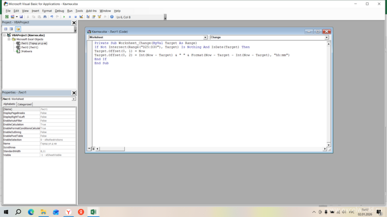The image size is (387, 217).
Task: Click the code window vertical scrollbar down arrow
Action: pyautogui.click(x=329, y=145)
